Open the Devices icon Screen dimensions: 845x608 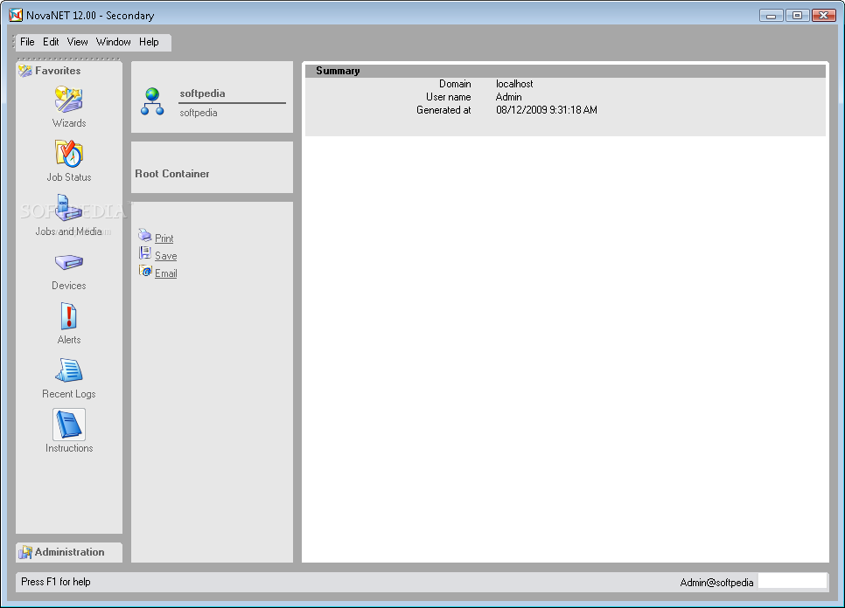click(x=68, y=263)
